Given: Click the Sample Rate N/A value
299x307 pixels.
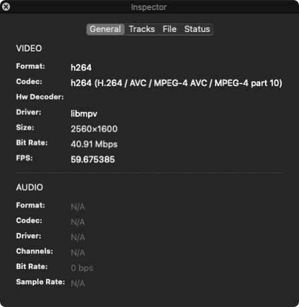Looking at the screenshot, I should 78,284.
